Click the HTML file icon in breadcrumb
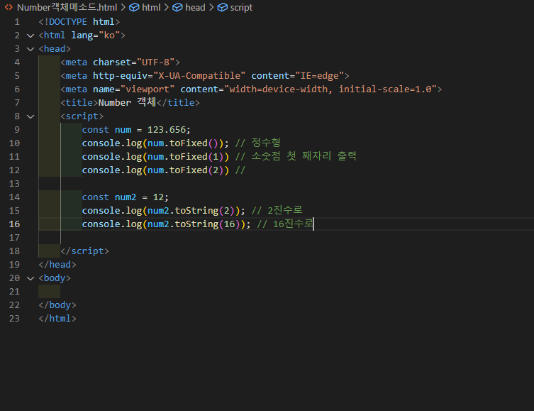 [9, 7]
